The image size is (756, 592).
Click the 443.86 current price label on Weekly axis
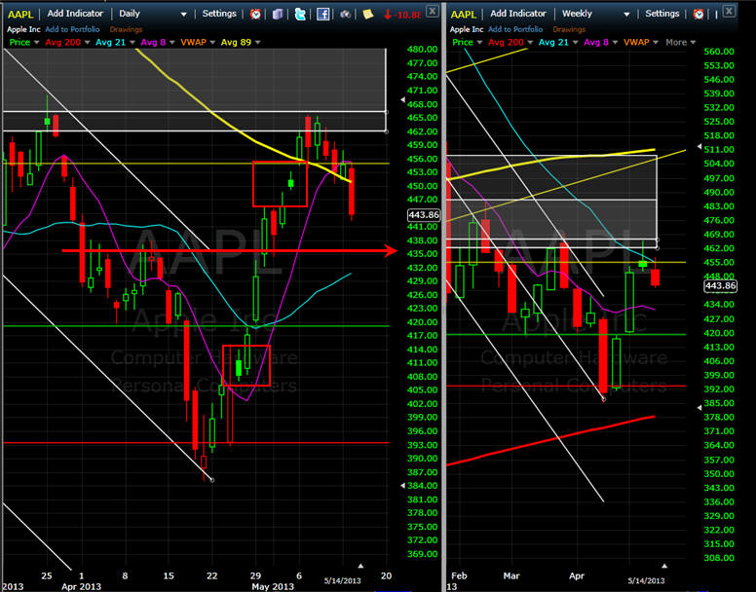click(720, 286)
